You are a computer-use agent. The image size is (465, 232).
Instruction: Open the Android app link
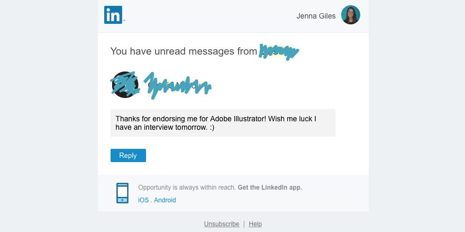pyautogui.click(x=165, y=200)
